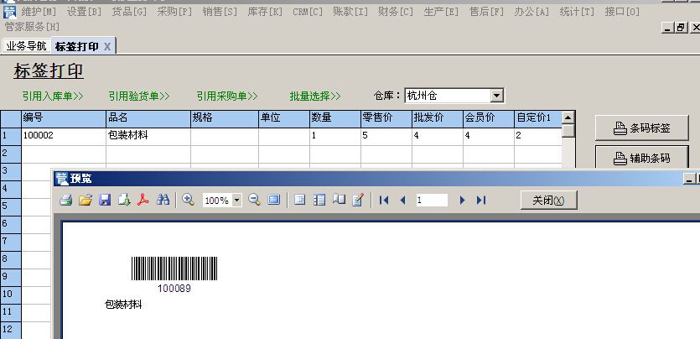Click the 会员价 column header
The width and height of the screenshot is (700, 339).
tap(489, 118)
